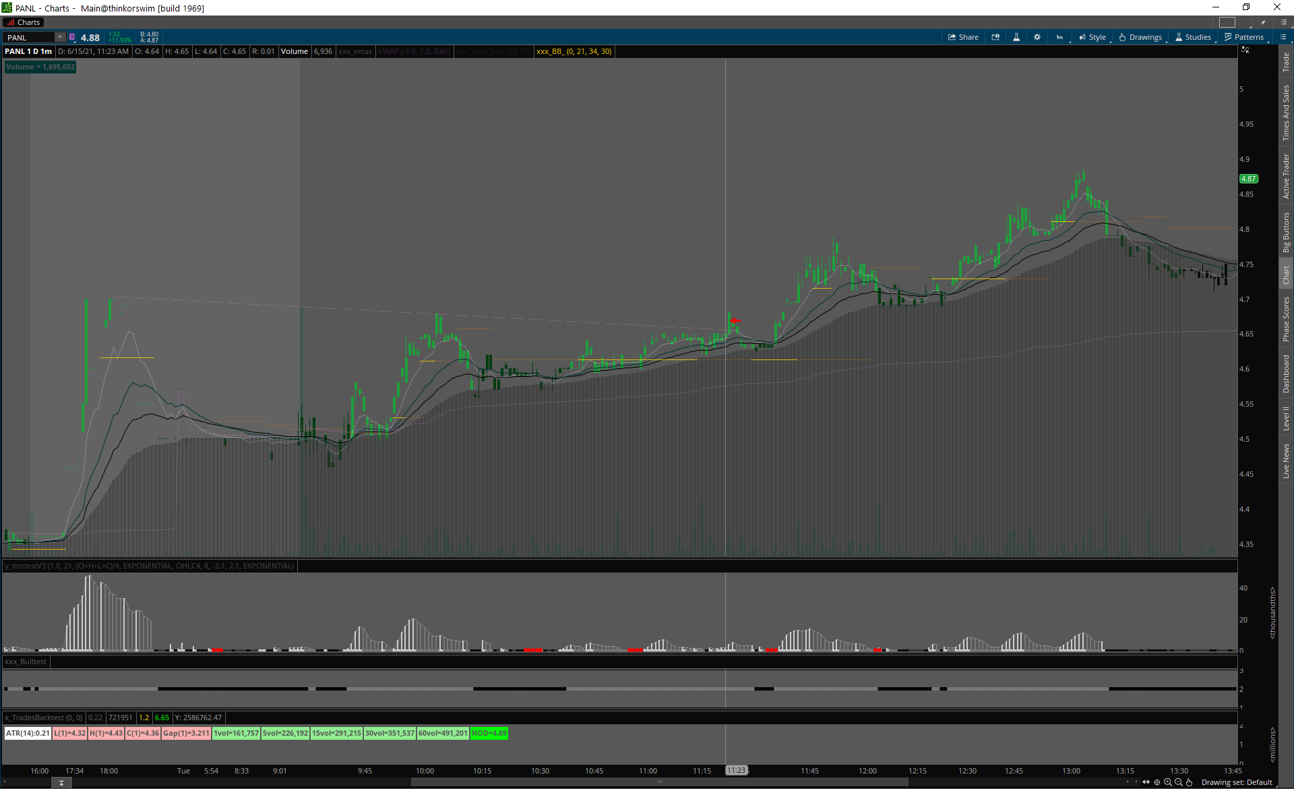Toggle the collapse panel button at bottom left
Screen dimensions: 1294x789
(x=61, y=783)
